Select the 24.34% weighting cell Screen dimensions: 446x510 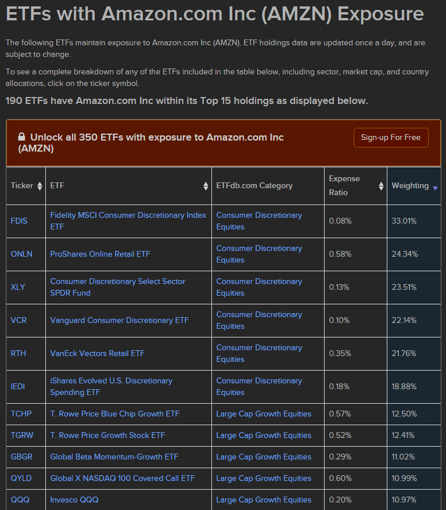(414, 254)
